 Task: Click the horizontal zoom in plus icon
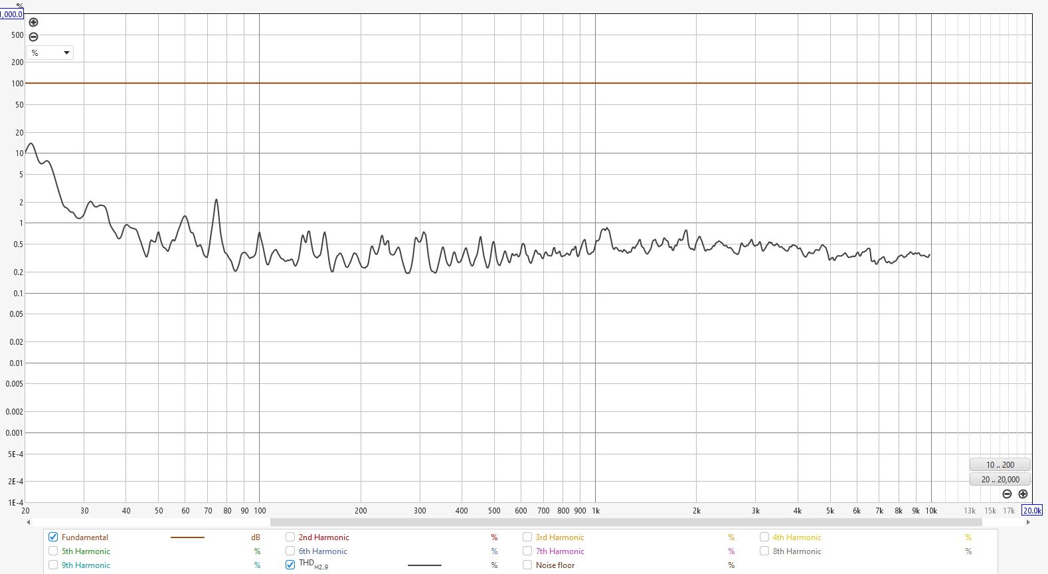(x=1023, y=494)
